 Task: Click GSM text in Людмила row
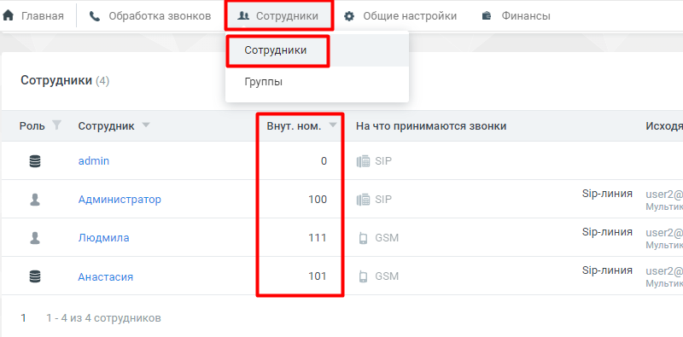(387, 238)
